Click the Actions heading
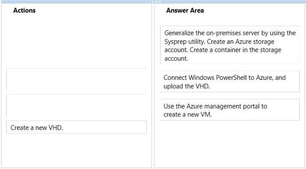The height and width of the screenshot is (169, 306). coord(25,10)
